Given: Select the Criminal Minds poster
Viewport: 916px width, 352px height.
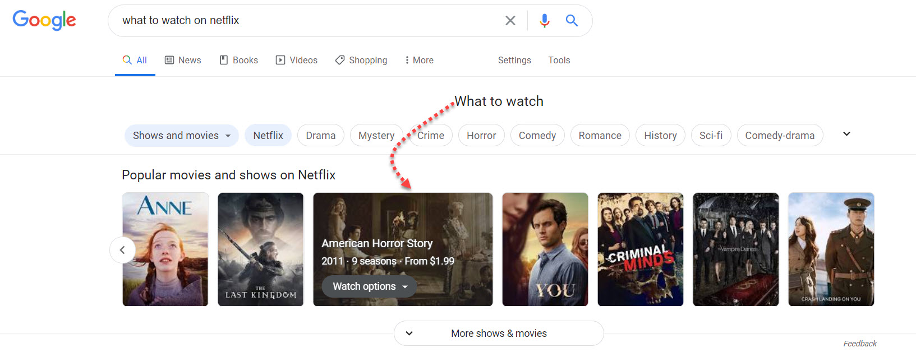Looking at the screenshot, I should [640, 249].
